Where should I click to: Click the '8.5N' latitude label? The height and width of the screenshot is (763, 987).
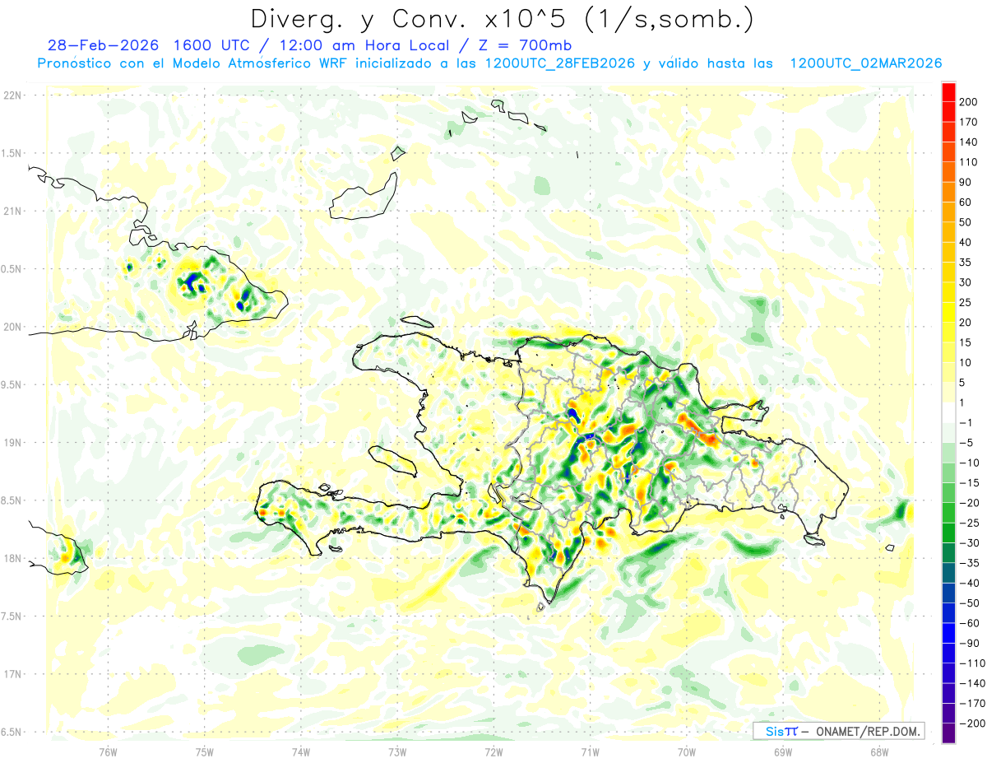coord(12,500)
